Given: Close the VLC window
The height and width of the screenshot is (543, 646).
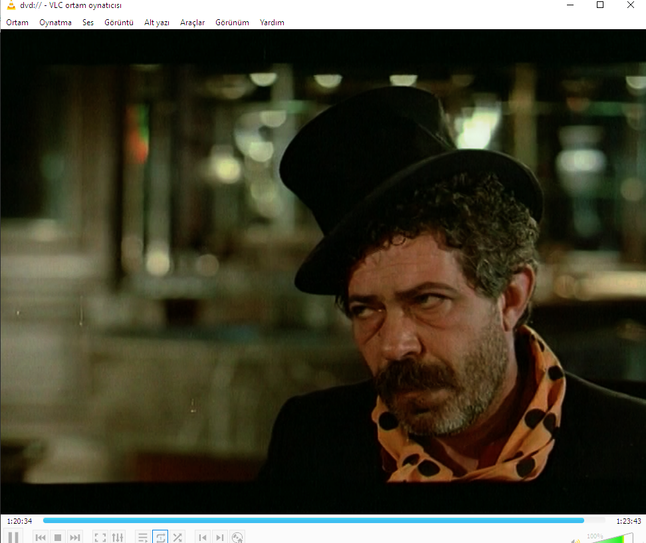Looking at the screenshot, I should 630,5.
